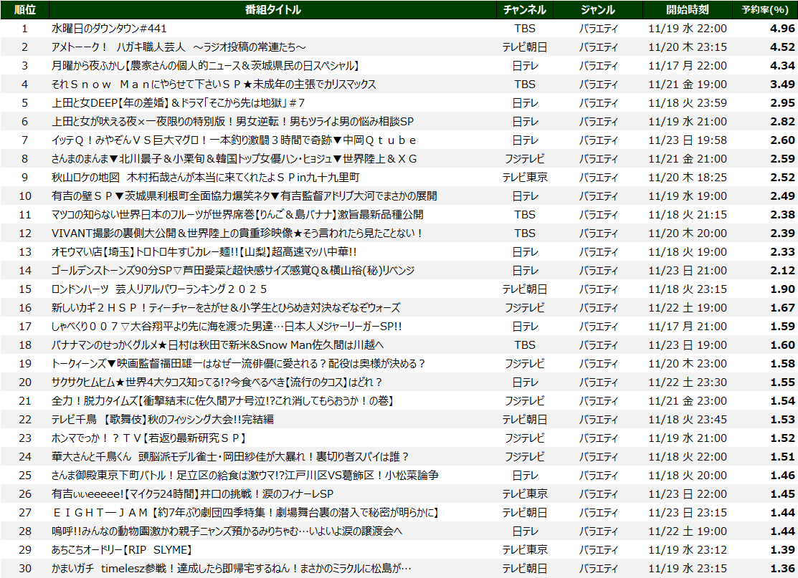The height and width of the screenshot is (578, 798).
Task: Select the 月曜から夜ふかし program title
Action: click(x=204, y=66)
